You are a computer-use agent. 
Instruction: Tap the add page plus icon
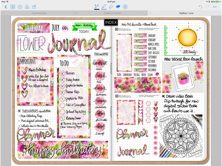tap(20, 7)
